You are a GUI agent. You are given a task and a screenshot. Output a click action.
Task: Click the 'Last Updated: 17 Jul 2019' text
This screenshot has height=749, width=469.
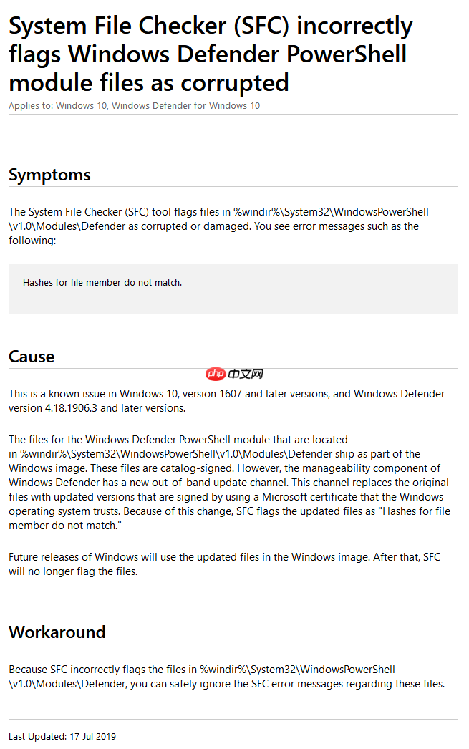pyautogui.click(x=62, y=736)
